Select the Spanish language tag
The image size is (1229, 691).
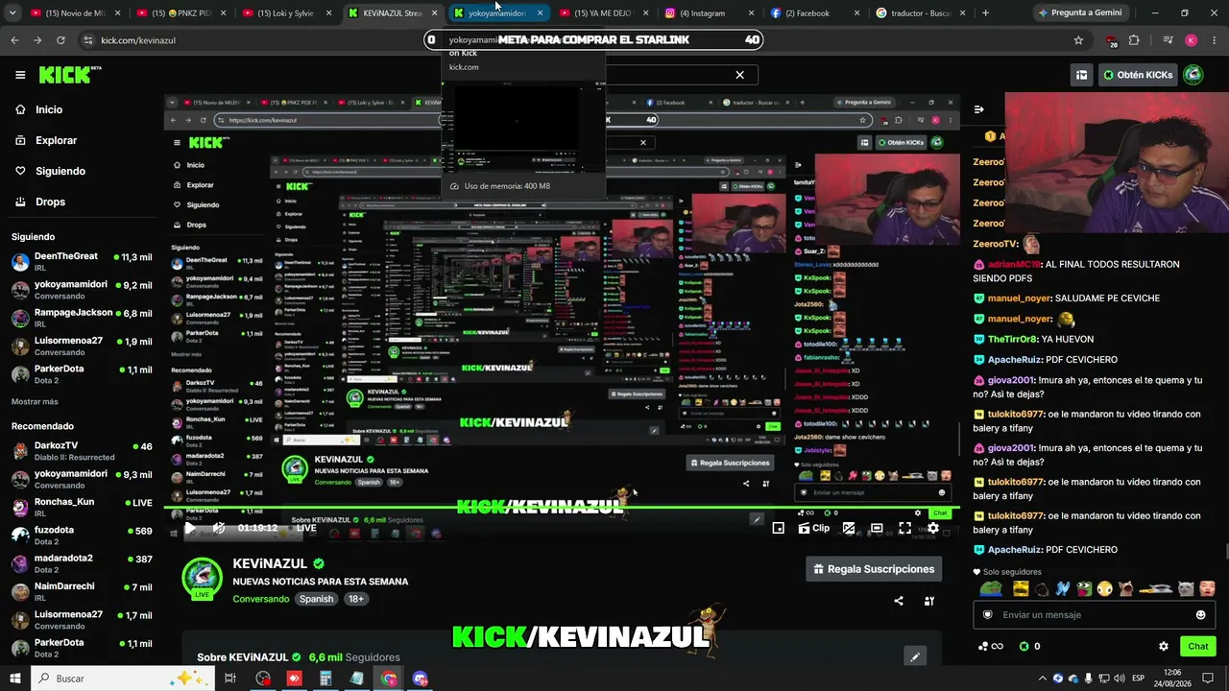click(x=316, y=599)
